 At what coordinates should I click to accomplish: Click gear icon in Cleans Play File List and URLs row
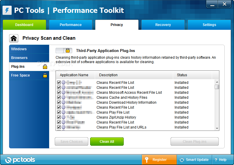pos(63,127)
